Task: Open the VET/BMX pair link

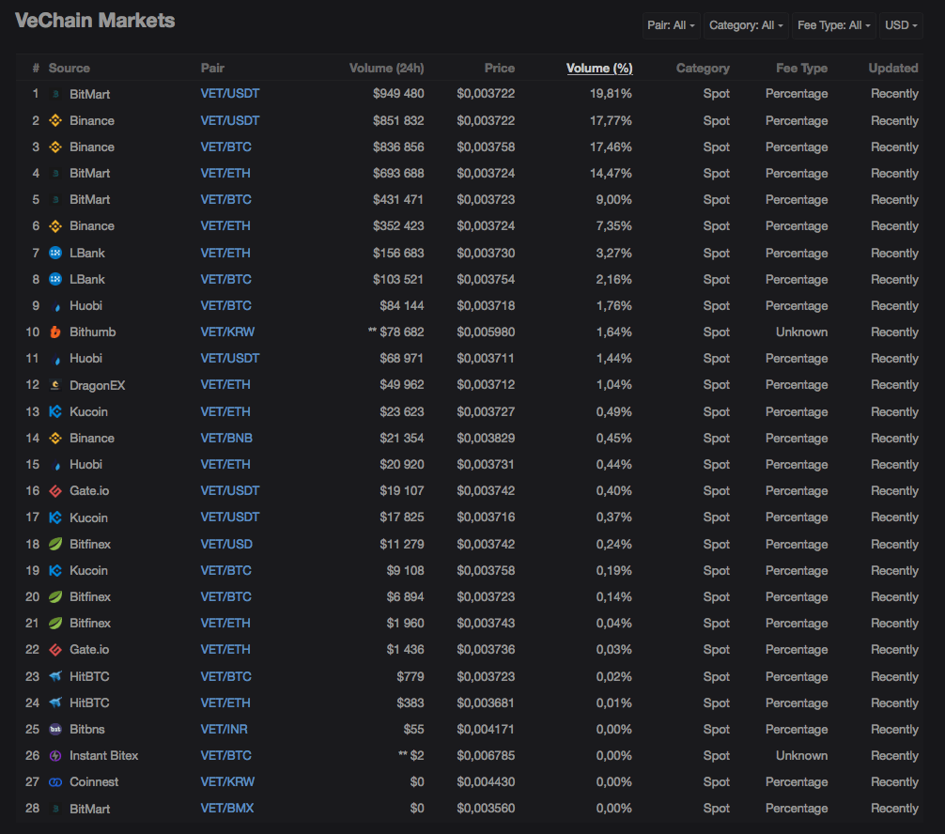Action: point(227,808)
